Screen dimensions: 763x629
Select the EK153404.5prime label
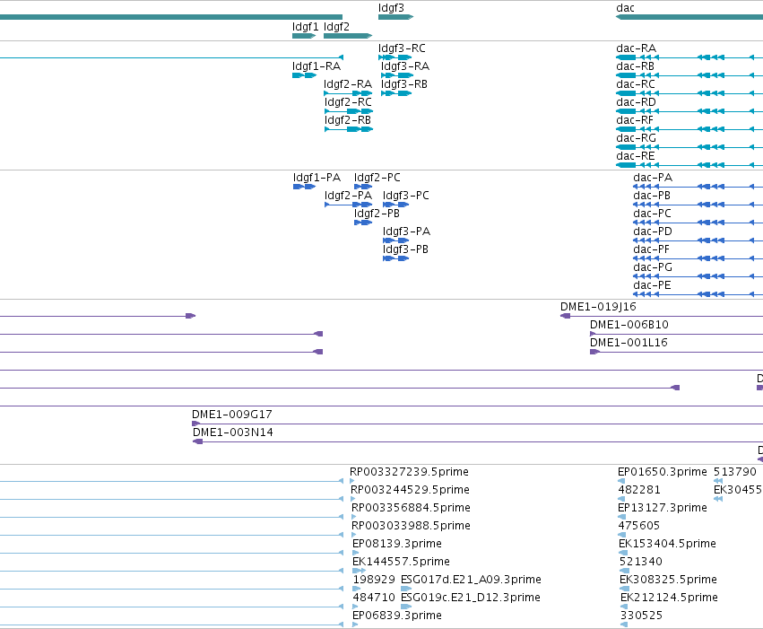[x=668, y=545]
